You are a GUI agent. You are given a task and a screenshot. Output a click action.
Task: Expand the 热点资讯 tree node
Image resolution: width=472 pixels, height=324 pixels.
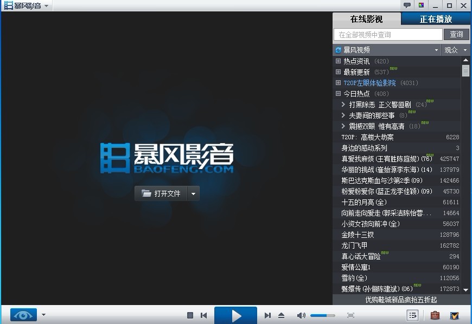click(339, 61)
